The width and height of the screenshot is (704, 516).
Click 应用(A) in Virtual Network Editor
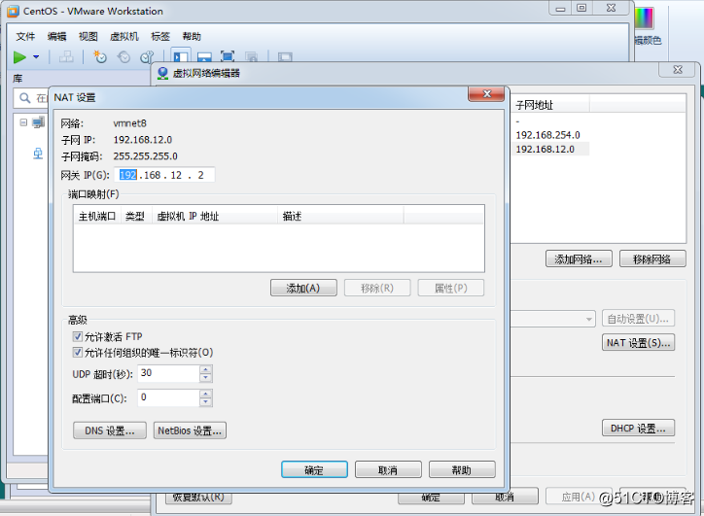point(578,497)
